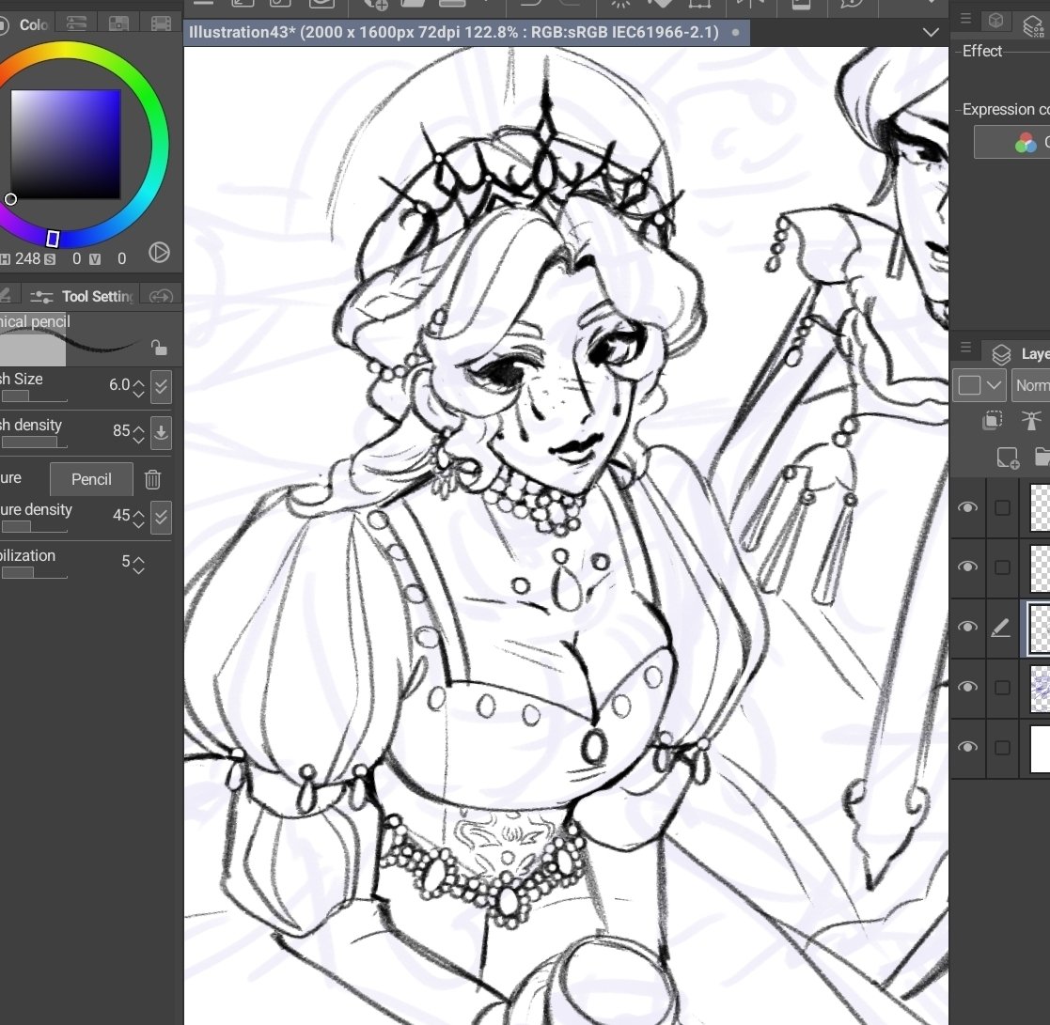This screenshot has height=1025, width=1050.
Task: Open the 3D cube palette tab
Action: (x=996, y=20)
